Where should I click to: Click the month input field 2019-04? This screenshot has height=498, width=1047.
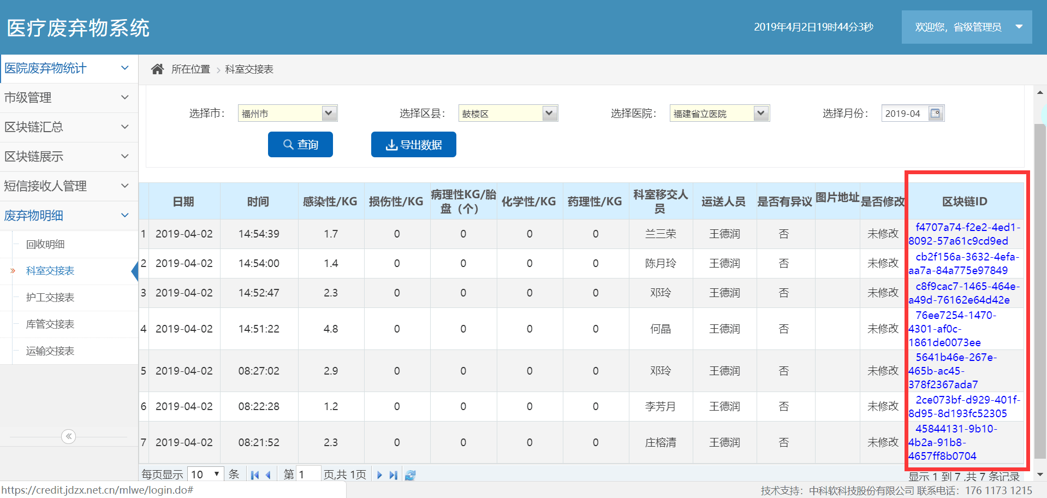pos(904,113)
